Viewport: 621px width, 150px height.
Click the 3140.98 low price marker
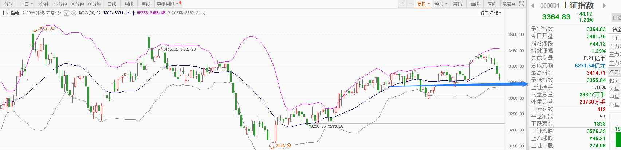[x=283, y=146]
